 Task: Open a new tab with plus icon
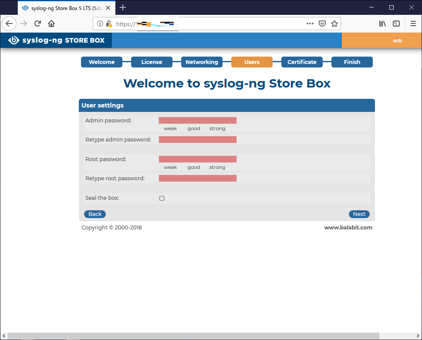pos(123,7)
